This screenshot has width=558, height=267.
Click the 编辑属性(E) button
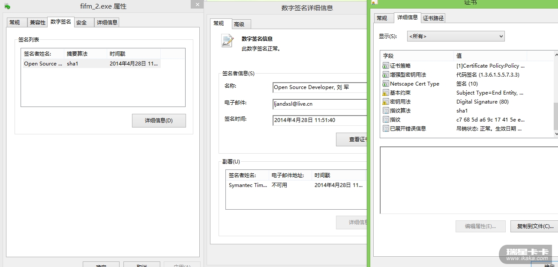click(x=480, y=226)
